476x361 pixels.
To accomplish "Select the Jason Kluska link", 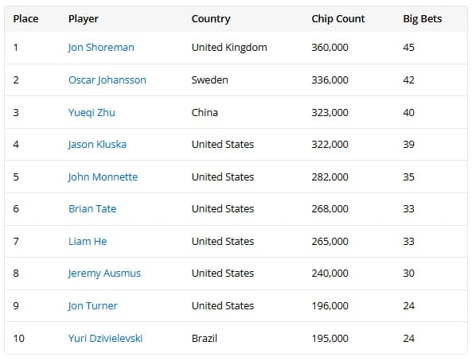I will 97,145.
